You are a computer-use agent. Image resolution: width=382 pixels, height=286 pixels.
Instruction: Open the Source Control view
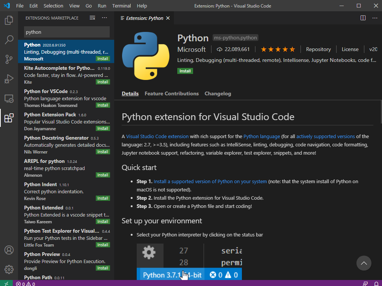pyautogui.click(x=9, y=60)
